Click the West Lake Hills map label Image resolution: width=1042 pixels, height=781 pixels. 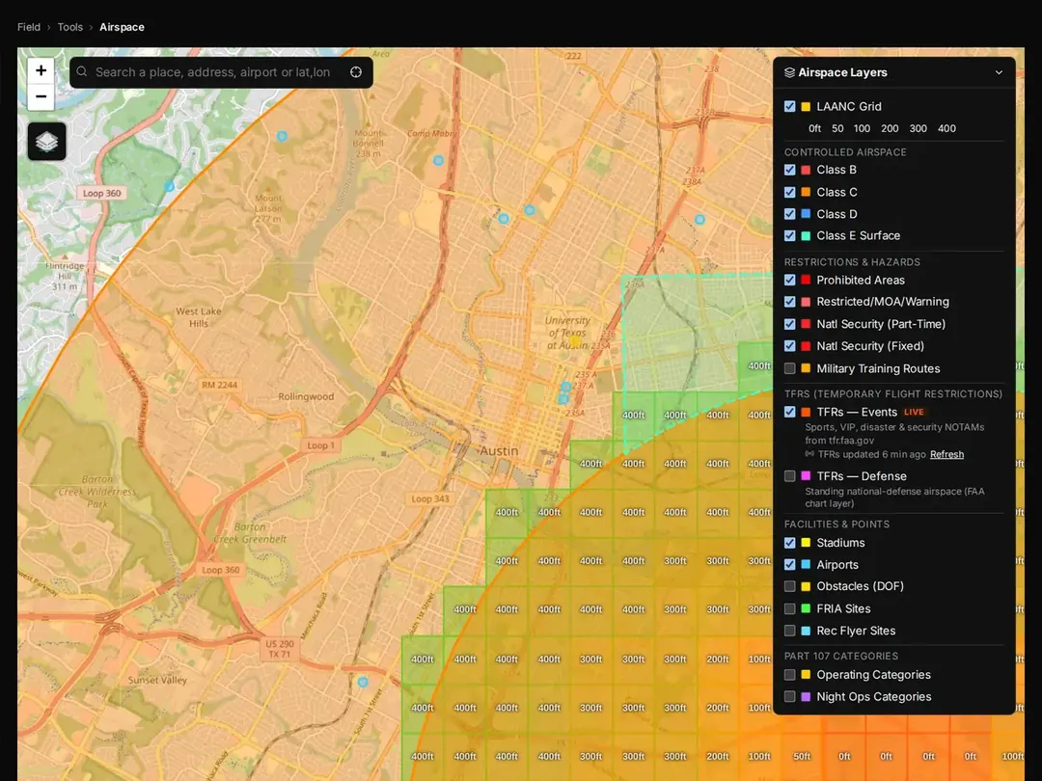199,317
